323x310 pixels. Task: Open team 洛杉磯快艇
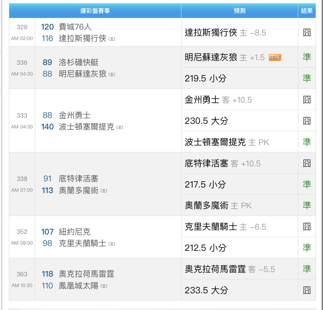pyautogui.click(x=79, y=62)
